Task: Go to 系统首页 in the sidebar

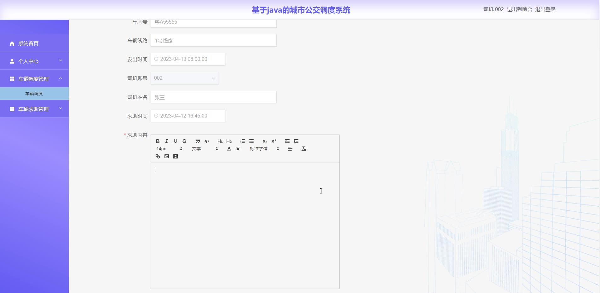Action: click(34, 43)
